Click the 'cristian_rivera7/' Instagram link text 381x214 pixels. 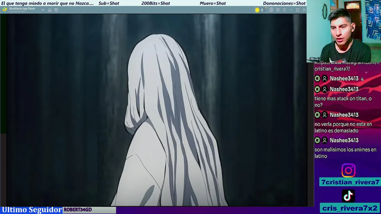click(x=332, y=69)
